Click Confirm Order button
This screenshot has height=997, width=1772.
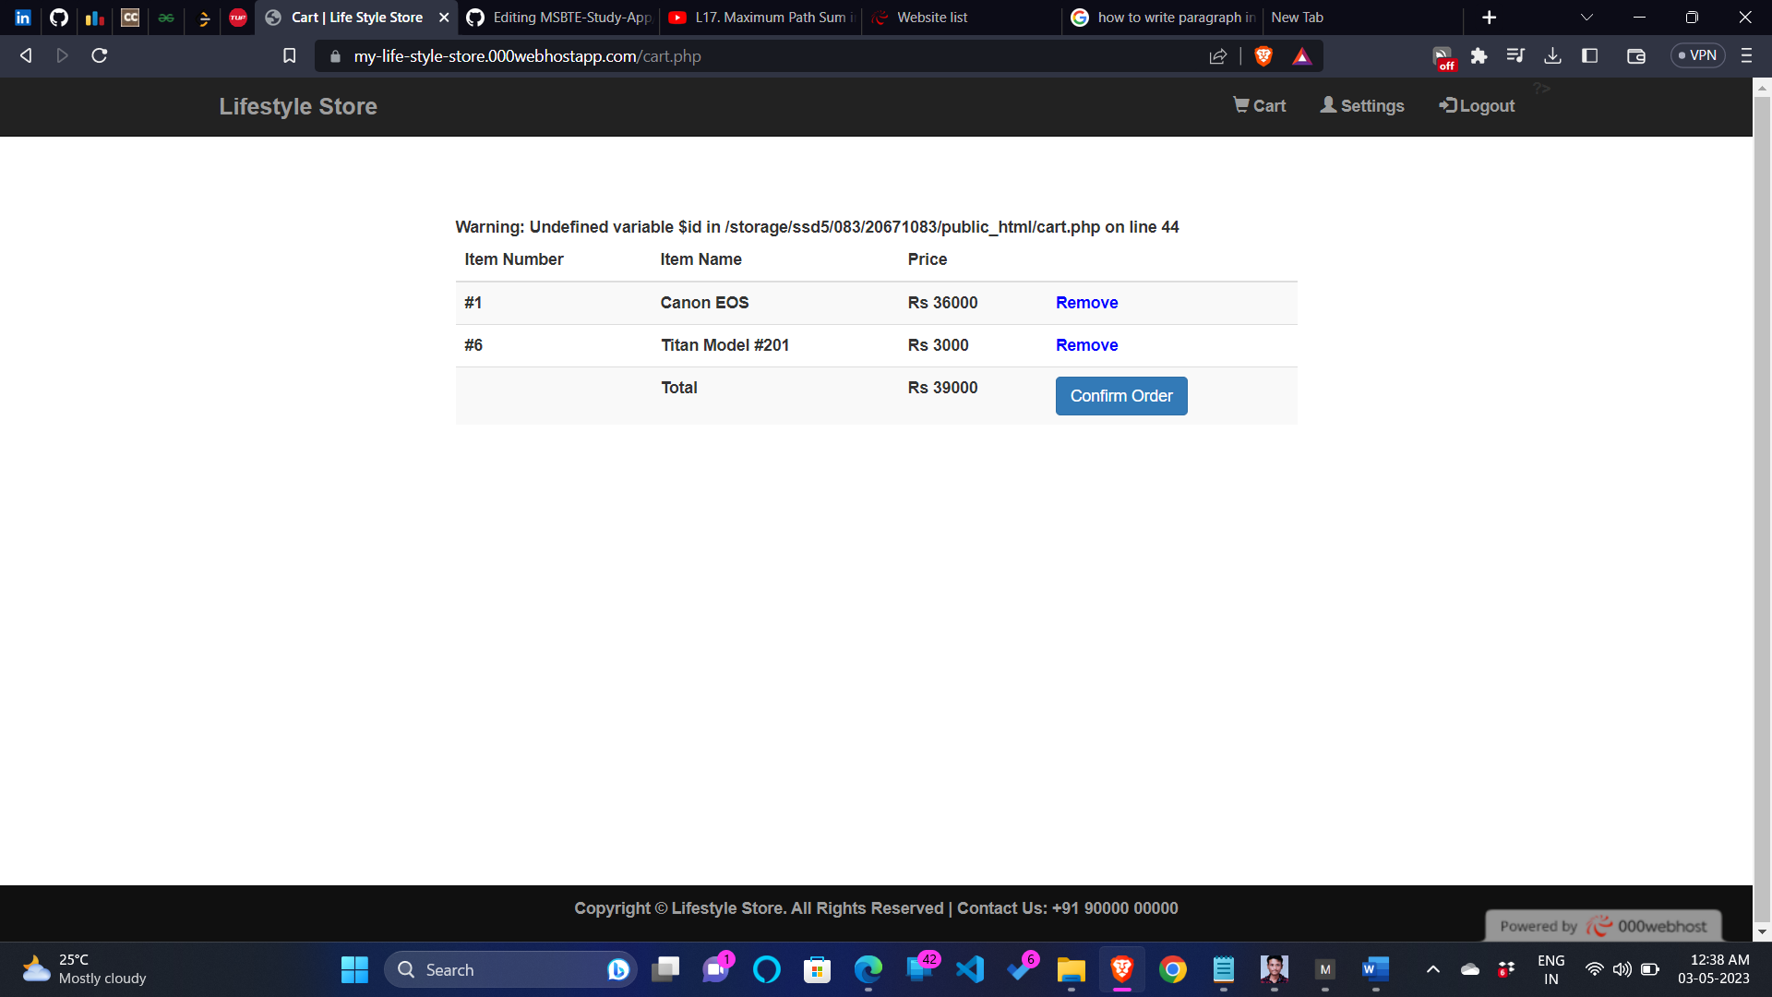pos(1120,395)
